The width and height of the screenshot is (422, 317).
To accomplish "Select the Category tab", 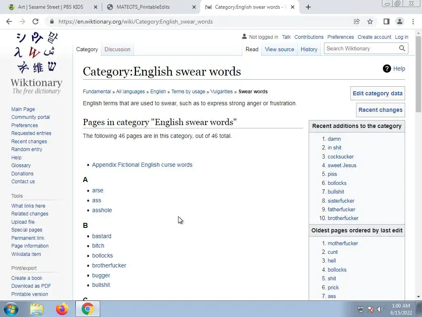I will 87,50.
